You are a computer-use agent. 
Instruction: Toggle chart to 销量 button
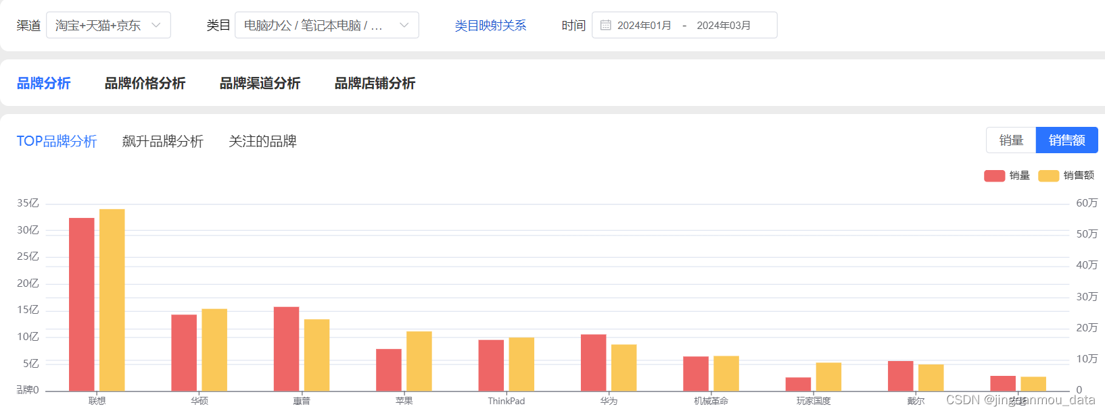(1011, 140)
